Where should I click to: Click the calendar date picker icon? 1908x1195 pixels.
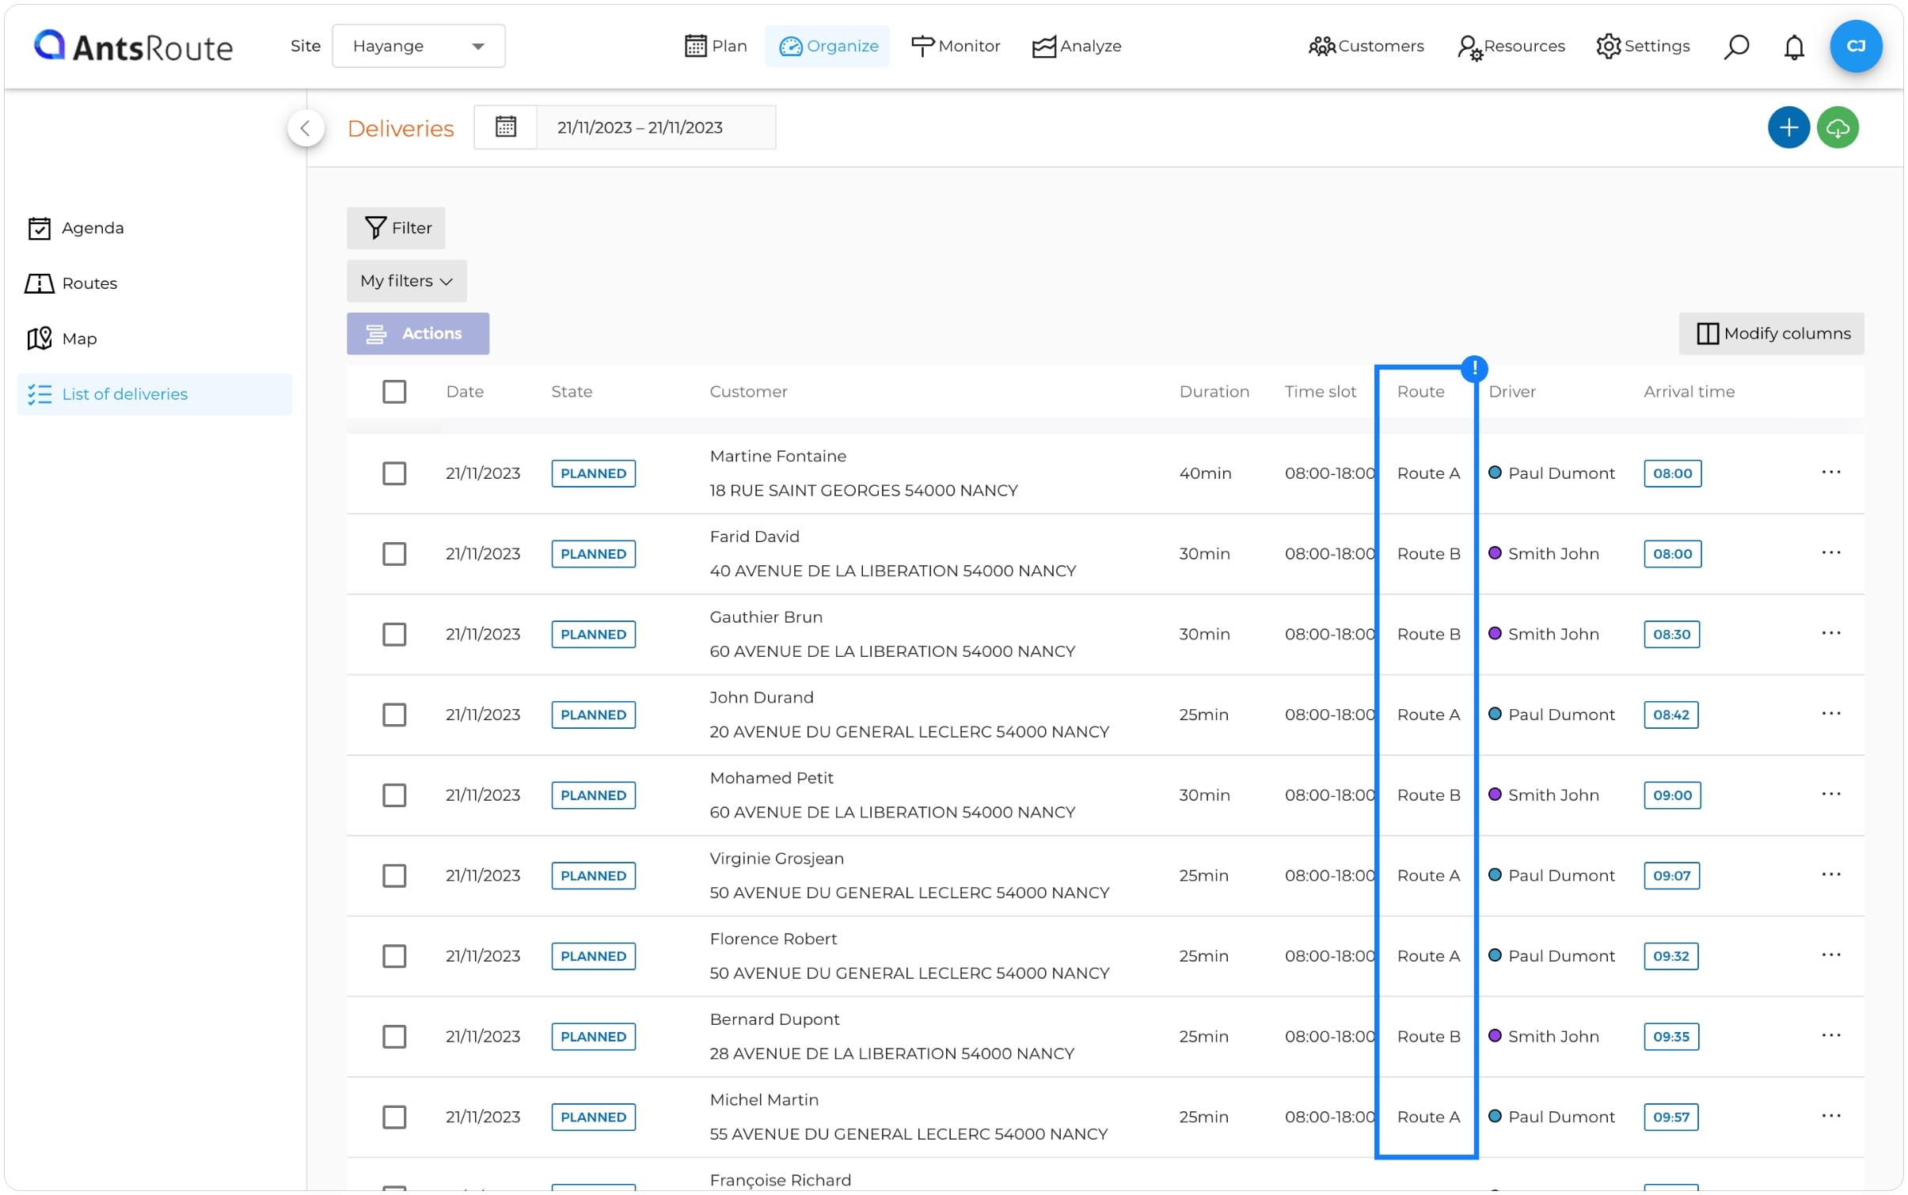(505, 127)
